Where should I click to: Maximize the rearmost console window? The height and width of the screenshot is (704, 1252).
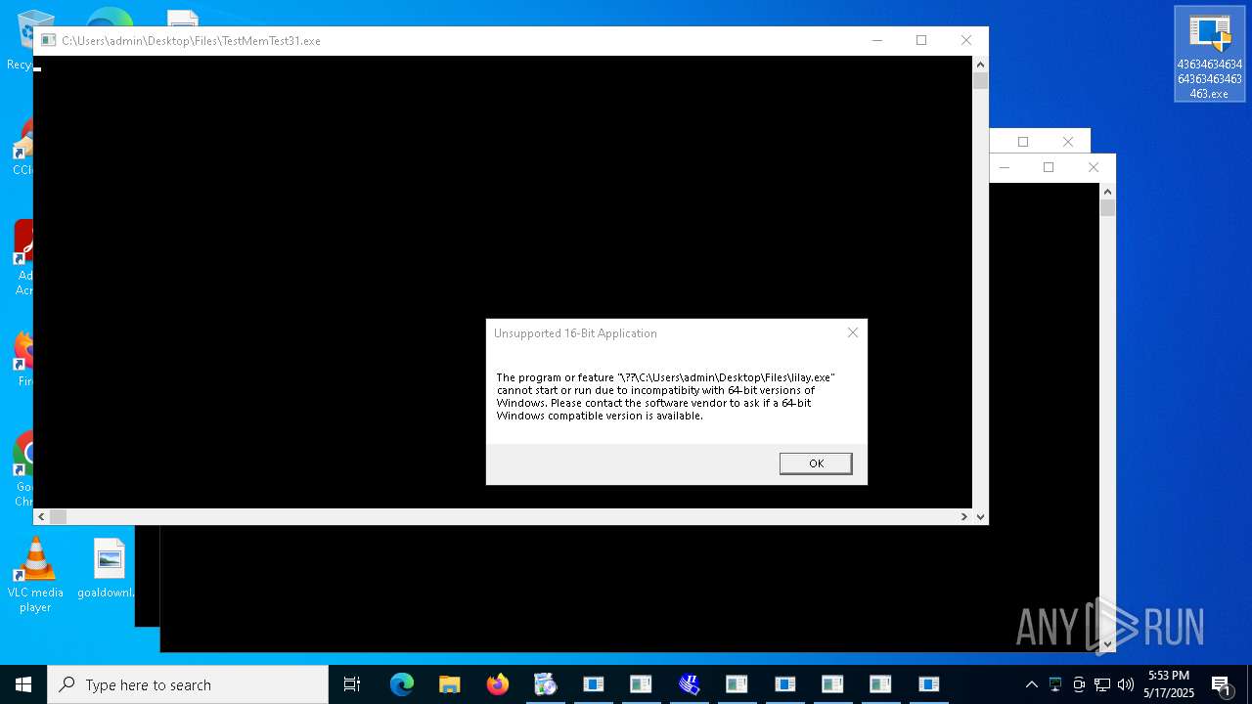1023,142
